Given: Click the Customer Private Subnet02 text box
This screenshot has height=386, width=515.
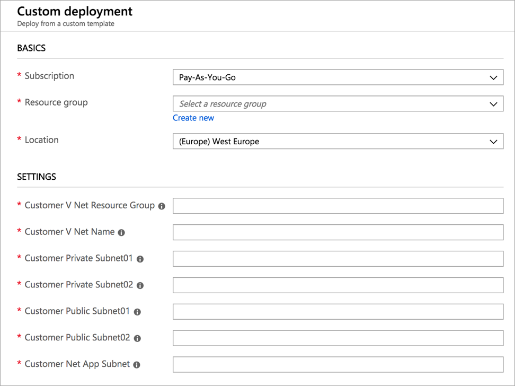Looking at the screenshot, I should pyautogui.click(x=338, y=285).
